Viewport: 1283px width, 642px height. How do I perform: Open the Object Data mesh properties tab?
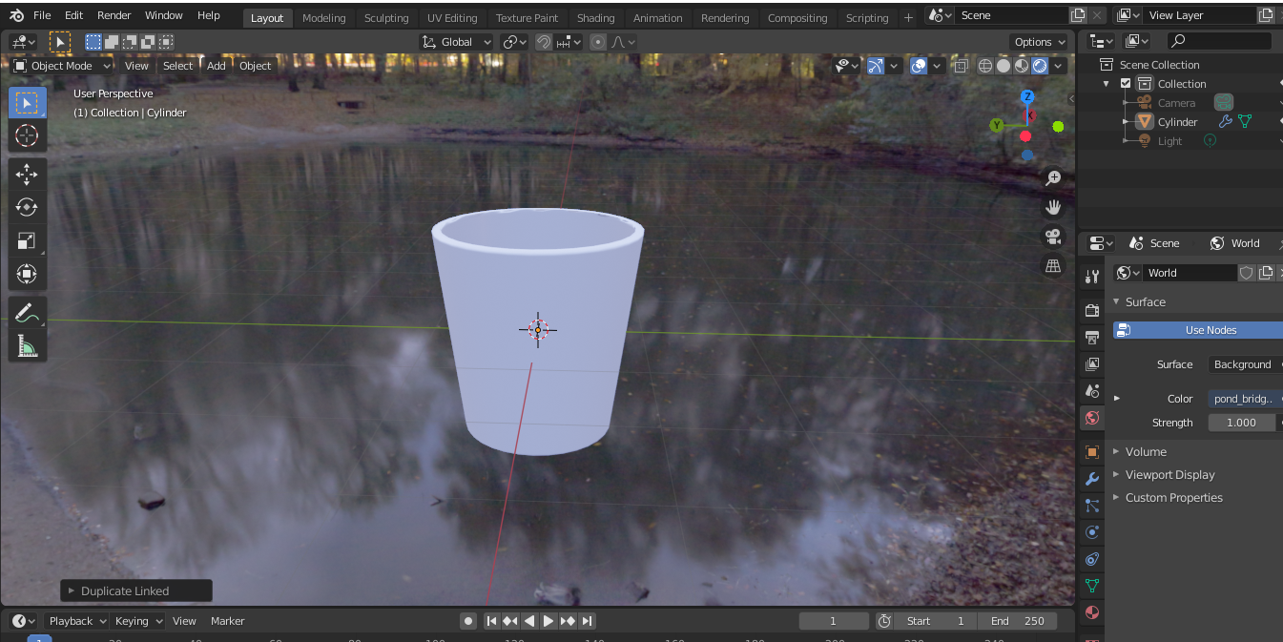pos(1092,586)
